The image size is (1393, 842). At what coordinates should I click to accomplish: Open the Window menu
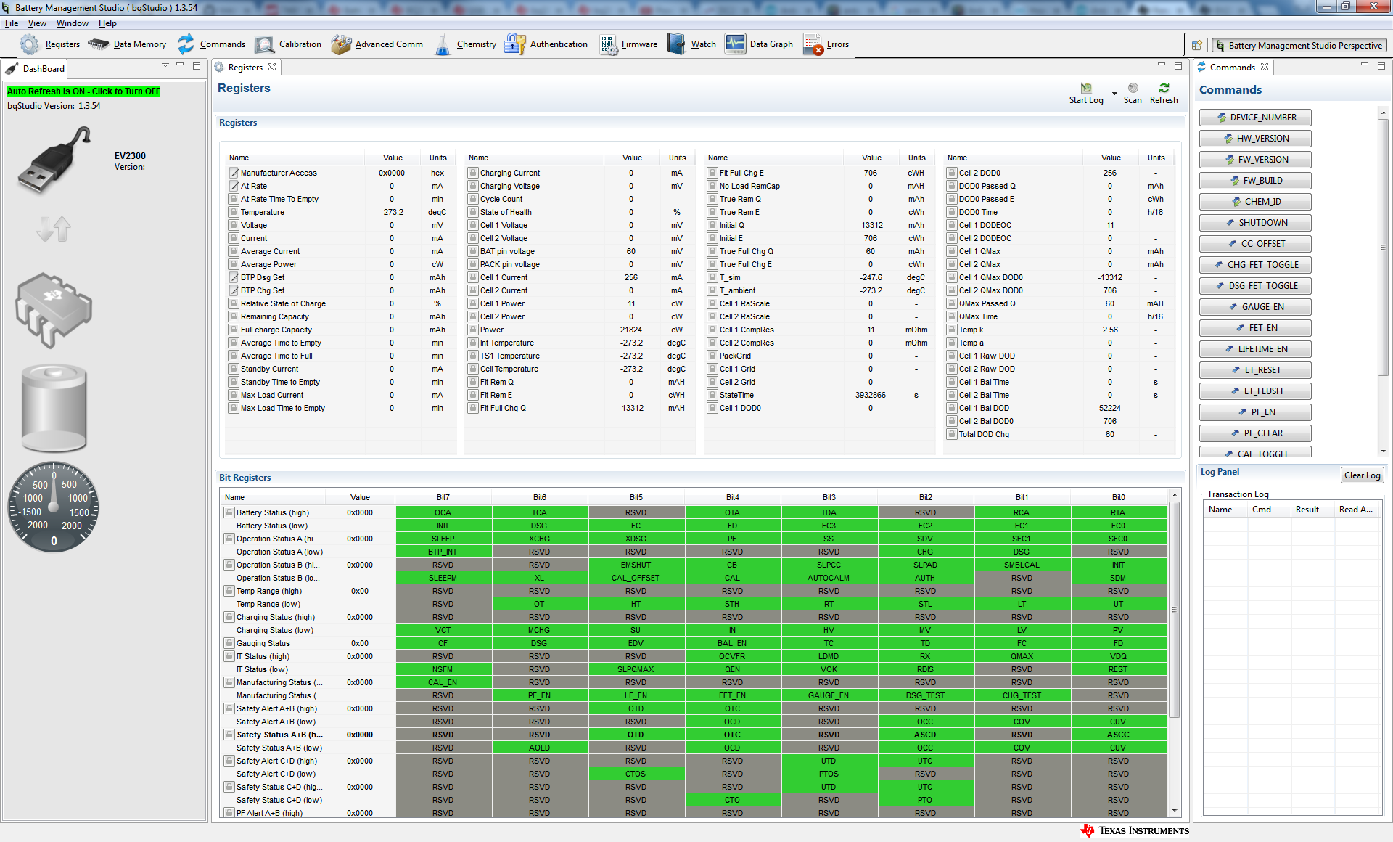point(73,23)
